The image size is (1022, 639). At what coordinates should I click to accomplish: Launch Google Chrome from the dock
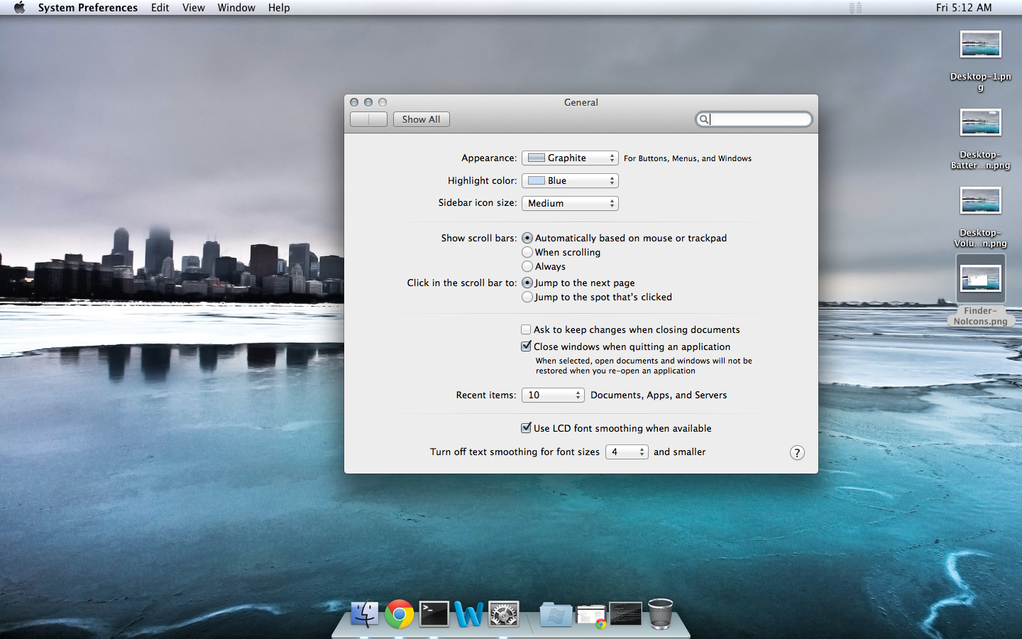tap(399, 614)
